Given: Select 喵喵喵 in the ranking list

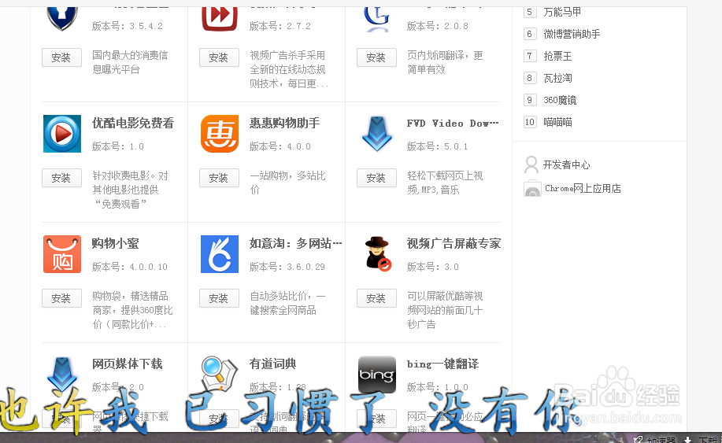Looking at the screenshot, I should click(557, 123).
